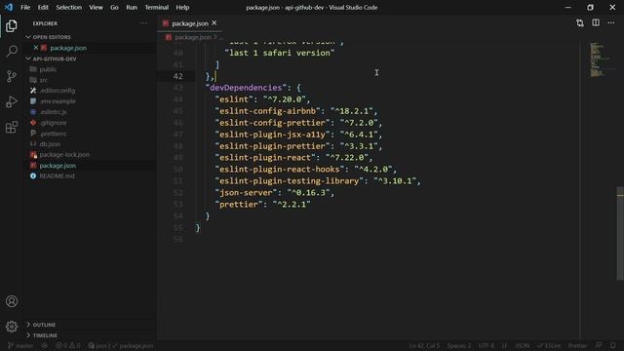
Task: Click the open changes compare icon
Action: [x=580, y=23]
